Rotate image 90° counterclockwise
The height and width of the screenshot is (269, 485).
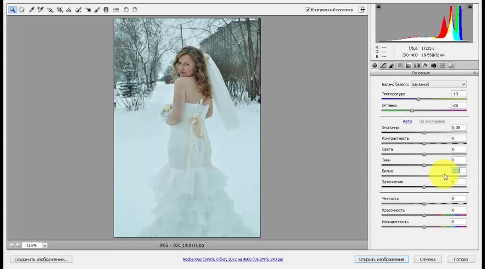tap(126, 10)
